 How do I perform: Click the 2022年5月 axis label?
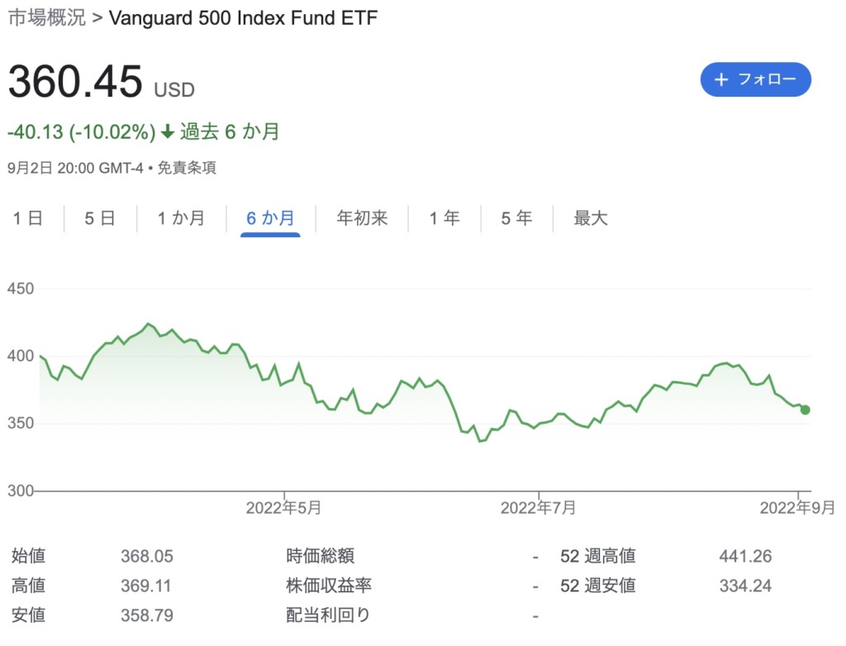click(284, 508)
